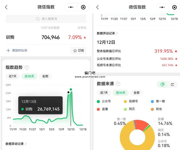Screen dimensions: 180x150
Task: Open help icon next to 数据来源
Action: coord(118,84)
